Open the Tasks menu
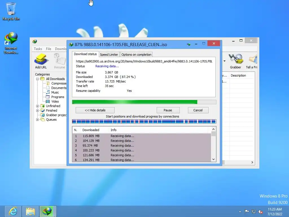Screen dimensions: 289x217 coord(38,49)
